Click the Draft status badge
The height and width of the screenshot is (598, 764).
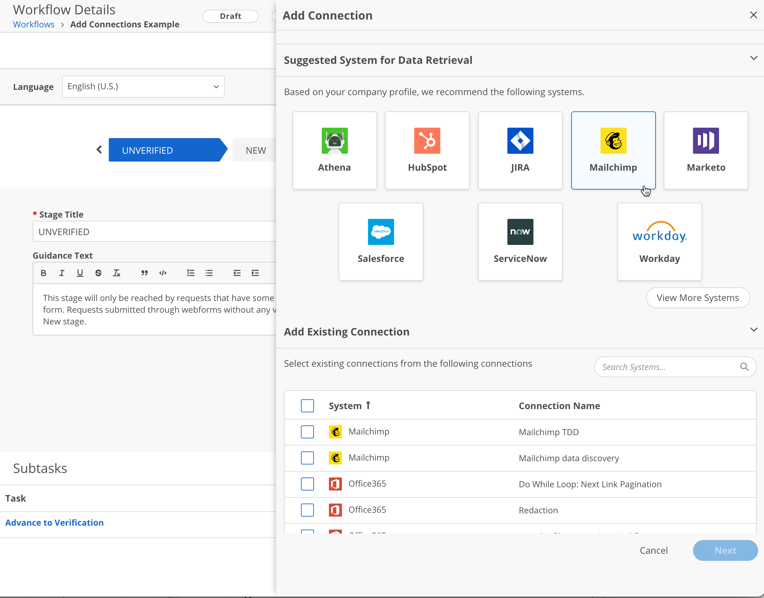click(230, 16)
